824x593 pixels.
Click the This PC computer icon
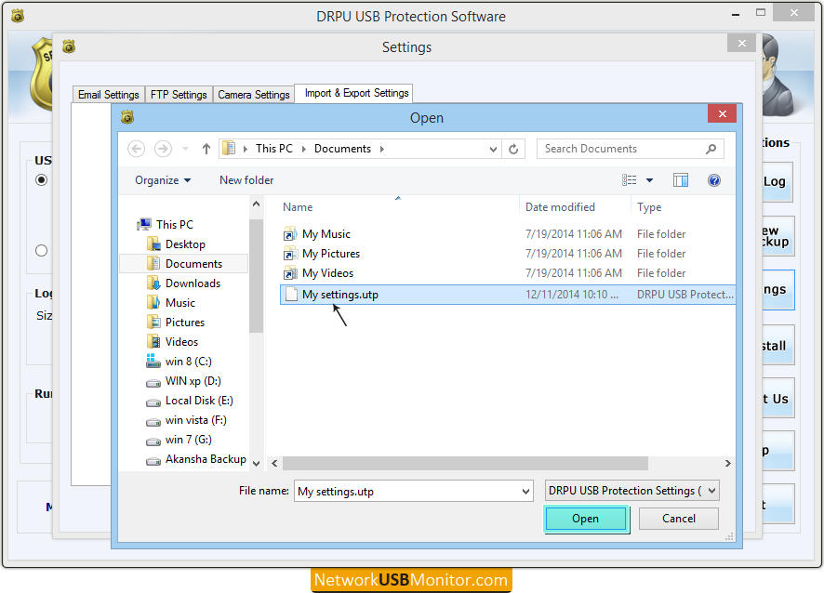click(144, 225)
